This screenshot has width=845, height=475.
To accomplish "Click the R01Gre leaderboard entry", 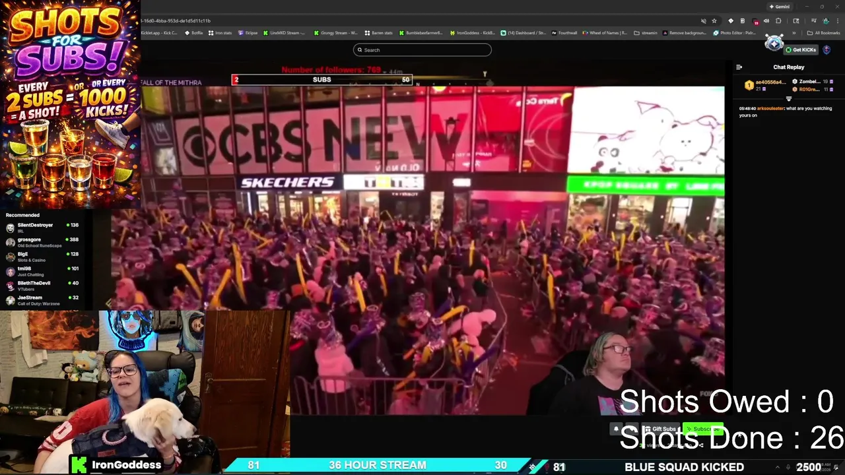I will (x=814, y=89).
